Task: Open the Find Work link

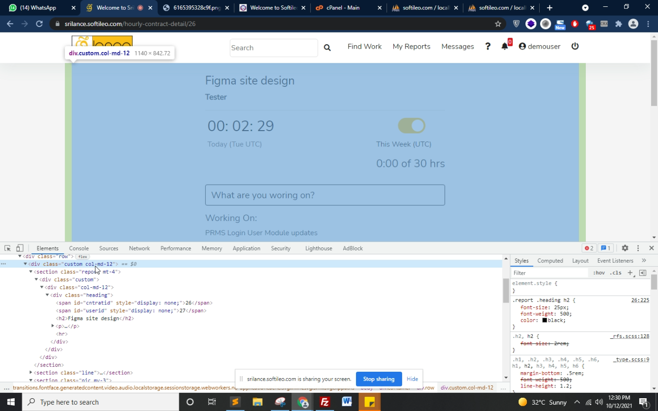Action: click(364, 47)
